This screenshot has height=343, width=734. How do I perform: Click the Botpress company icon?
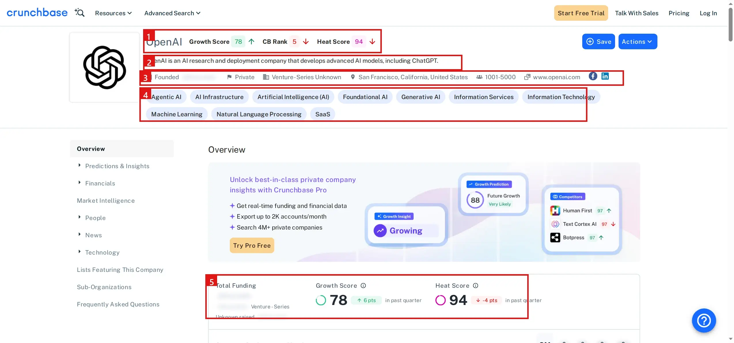[x=555, y=238]
